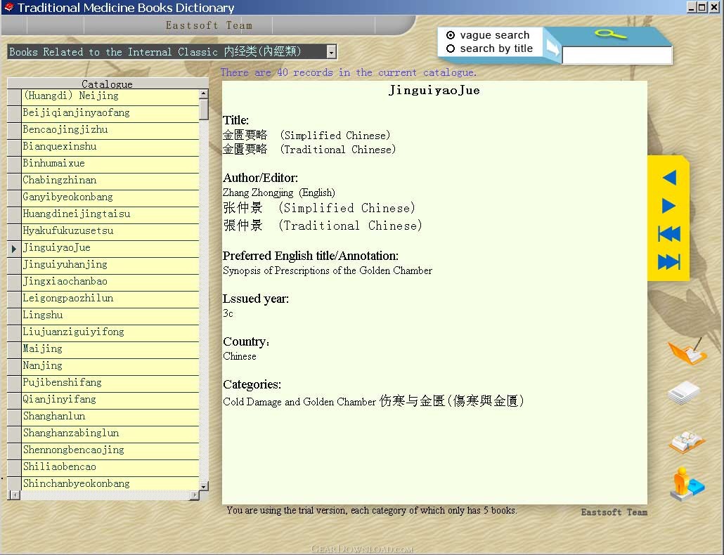
Task: Select the search by title option
Action: click(x=451, y=48)
